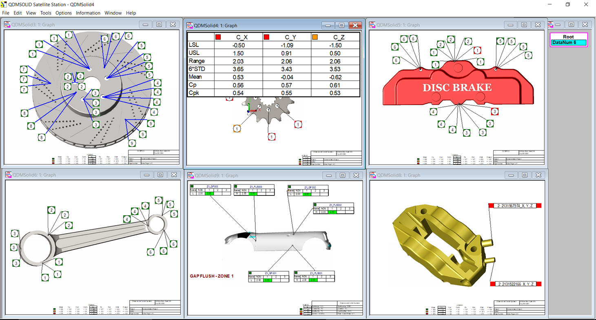Click the -0.62 Mean value for C_Z
596x320 pixels.
pyautogui.click(x=335, y=77)
